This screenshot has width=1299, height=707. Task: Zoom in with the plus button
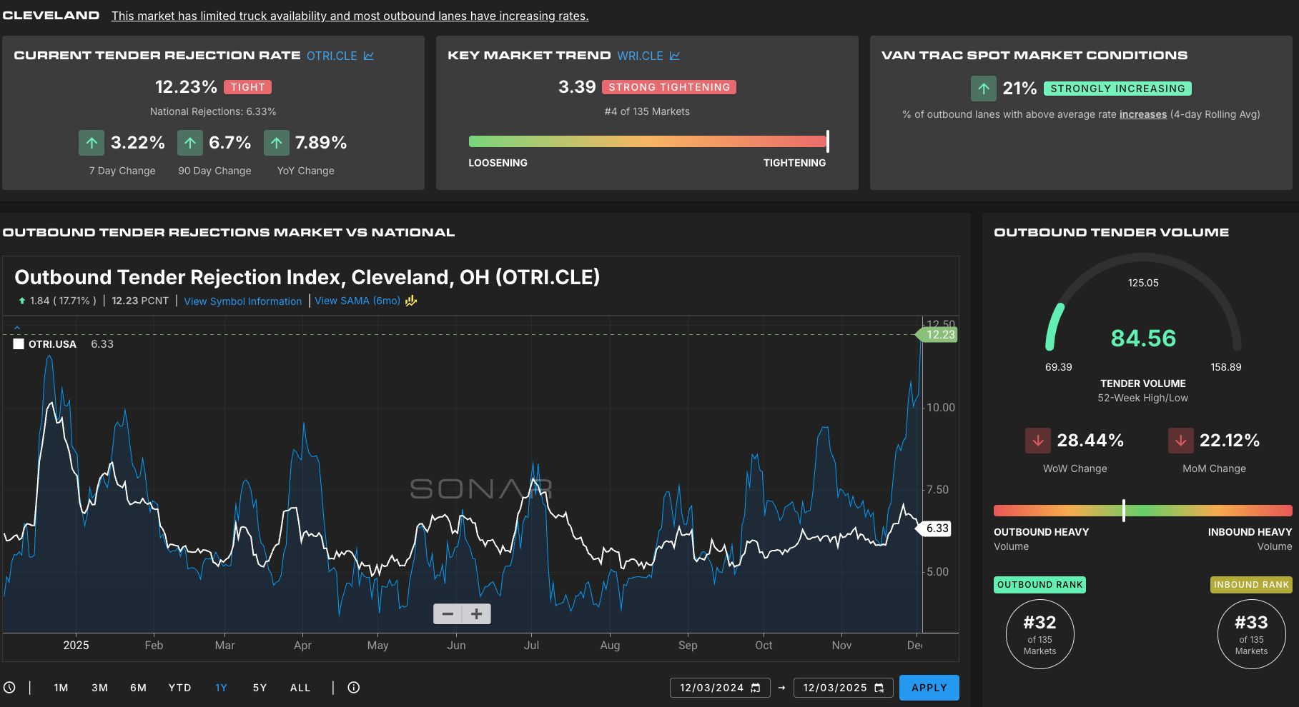[x=477, y=614]
